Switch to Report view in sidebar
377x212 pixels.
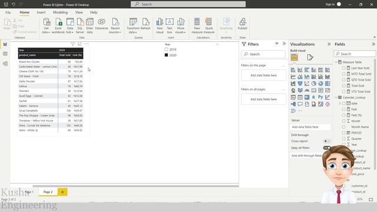tap(5, 44)
